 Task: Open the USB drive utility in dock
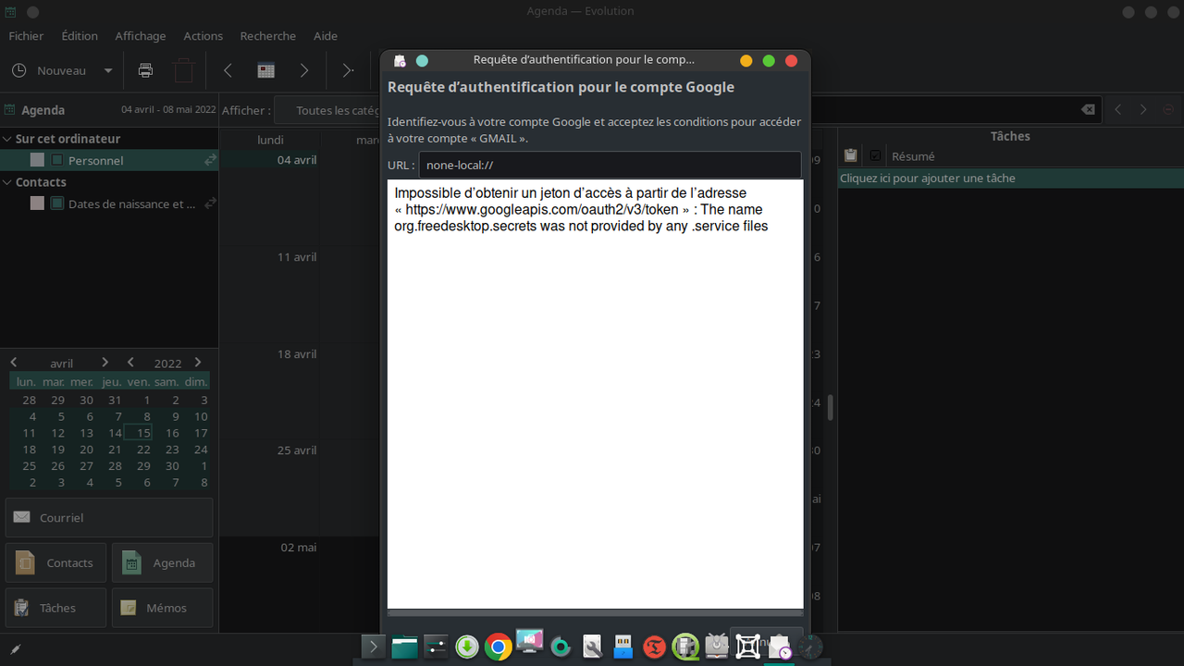point(623,647)
